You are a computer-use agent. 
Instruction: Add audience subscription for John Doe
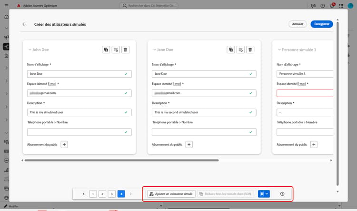pos(64,144)
